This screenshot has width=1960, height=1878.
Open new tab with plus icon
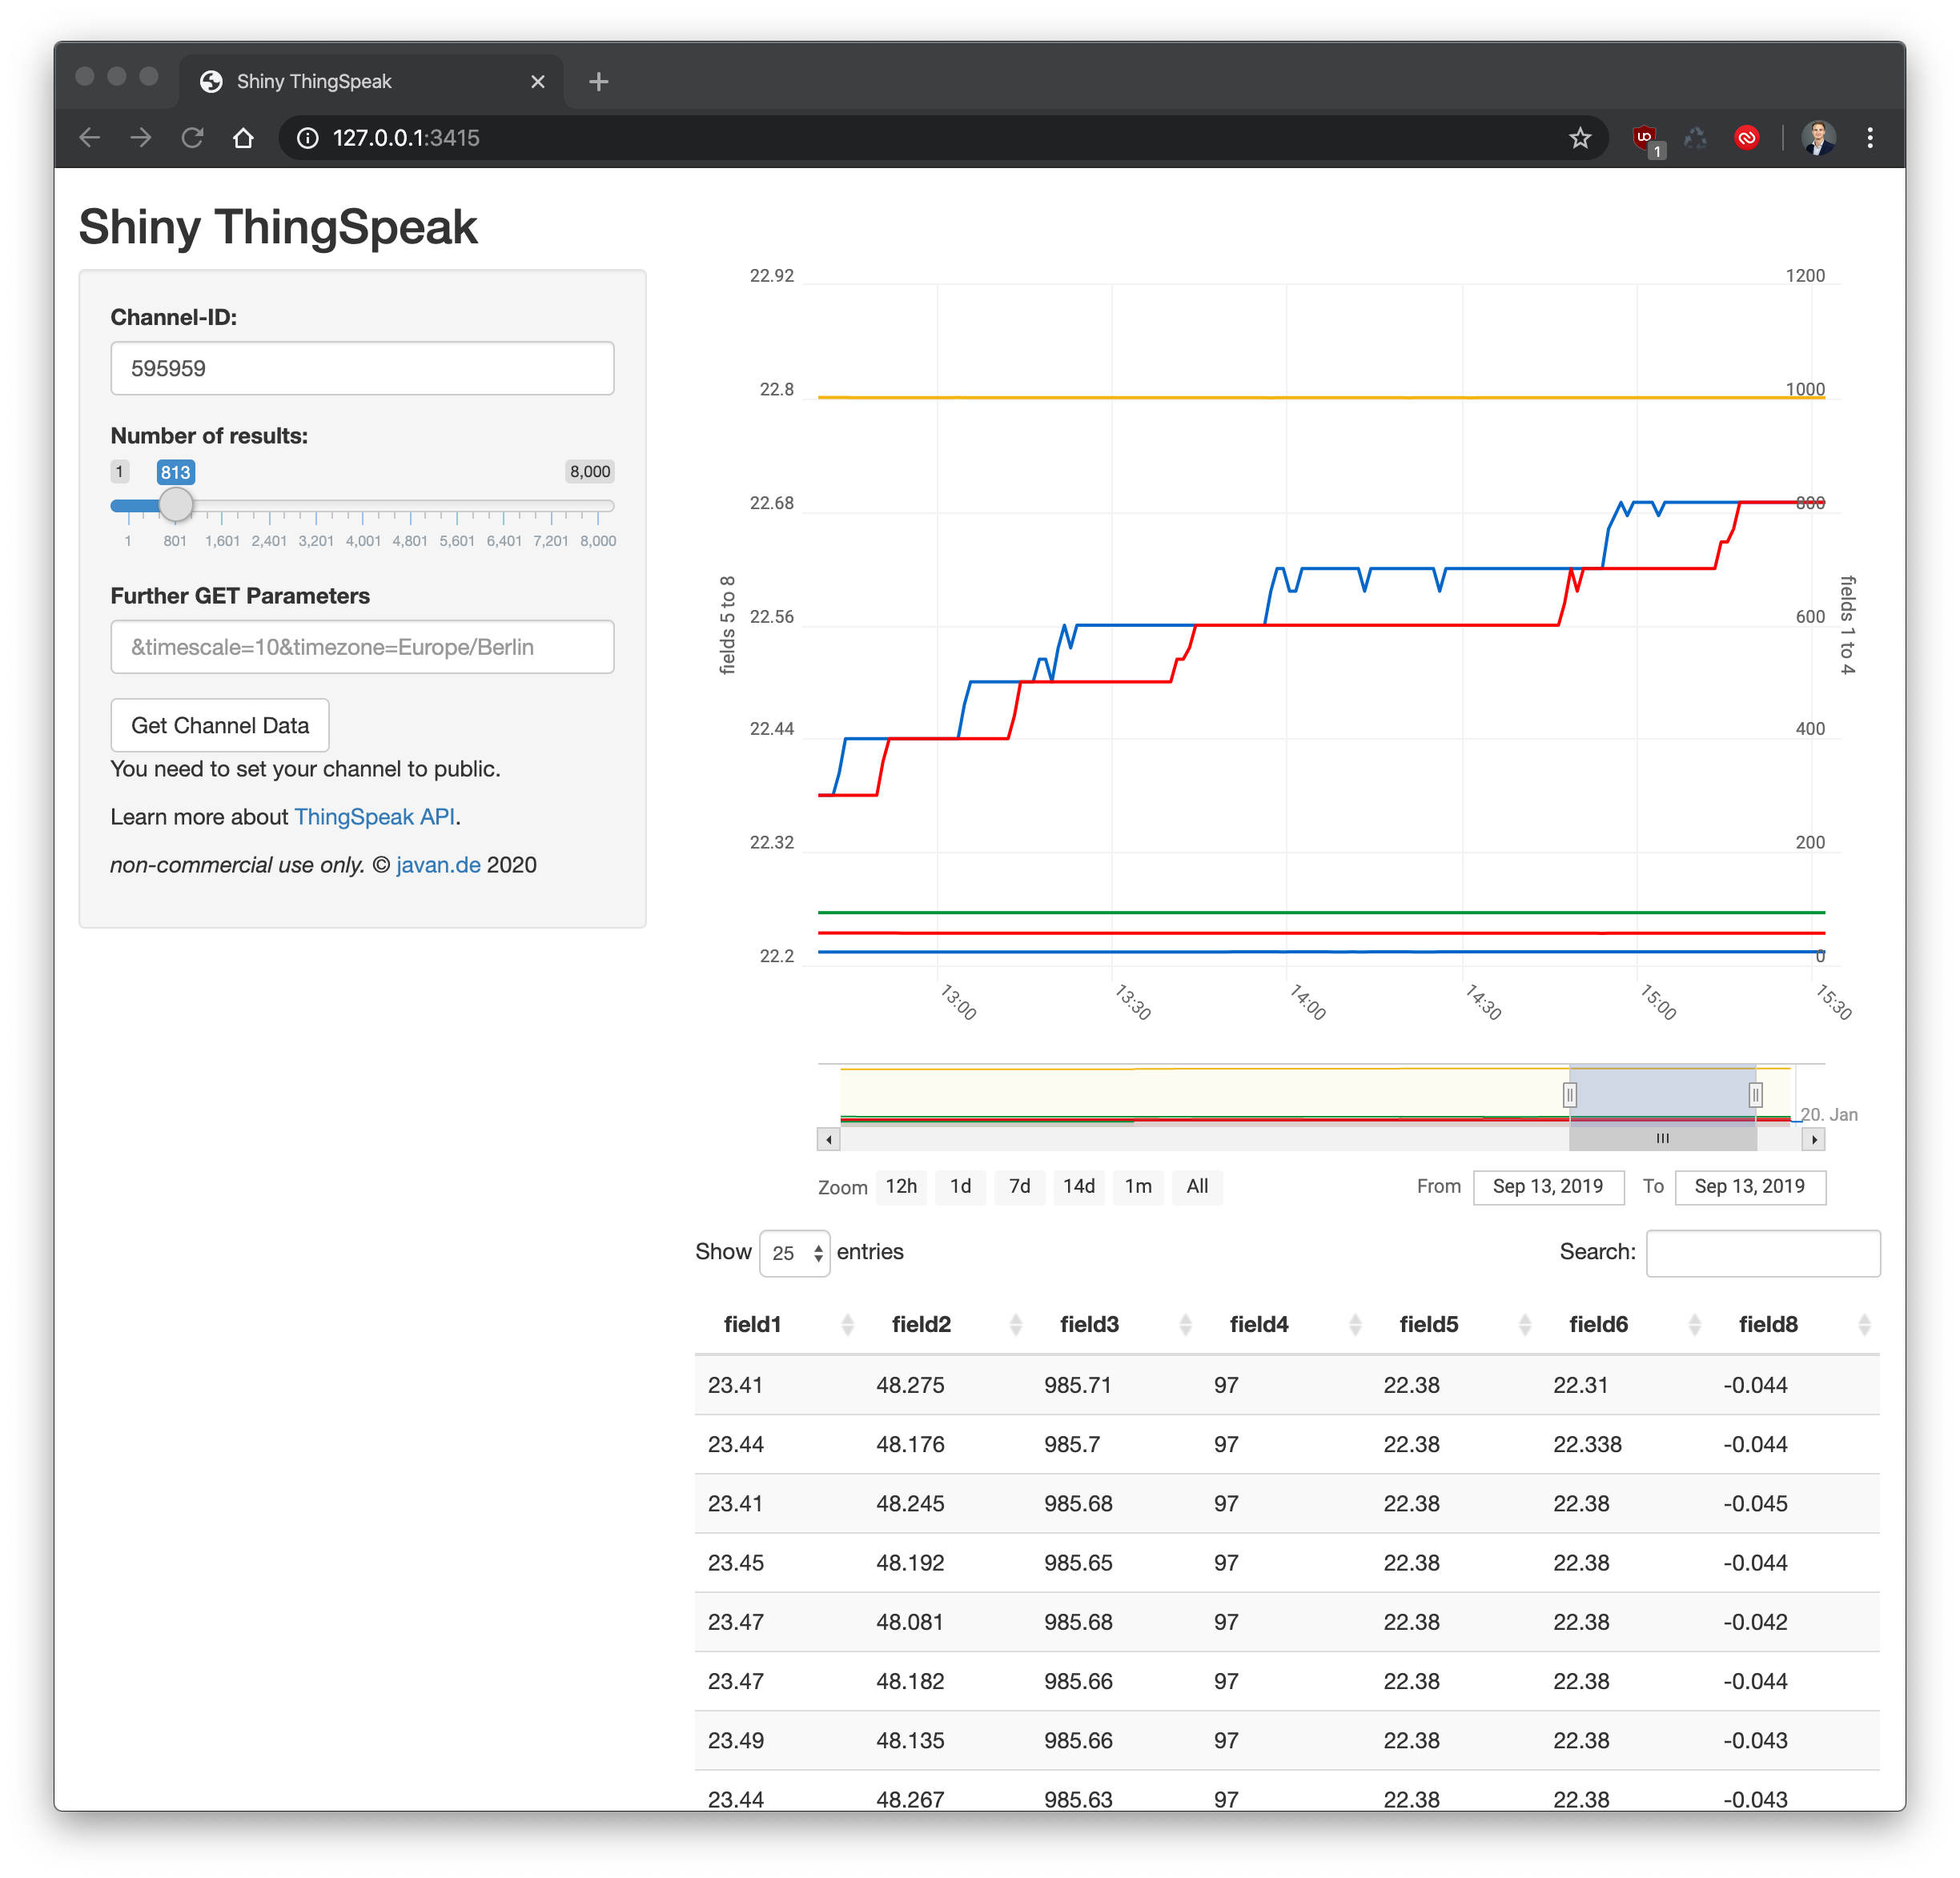[598, 82]
